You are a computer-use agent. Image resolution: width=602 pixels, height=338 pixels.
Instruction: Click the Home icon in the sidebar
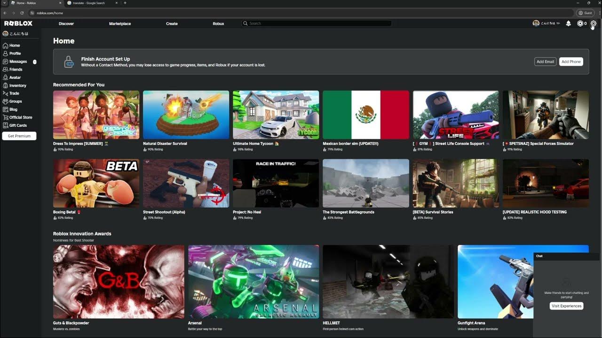point(5,46)
